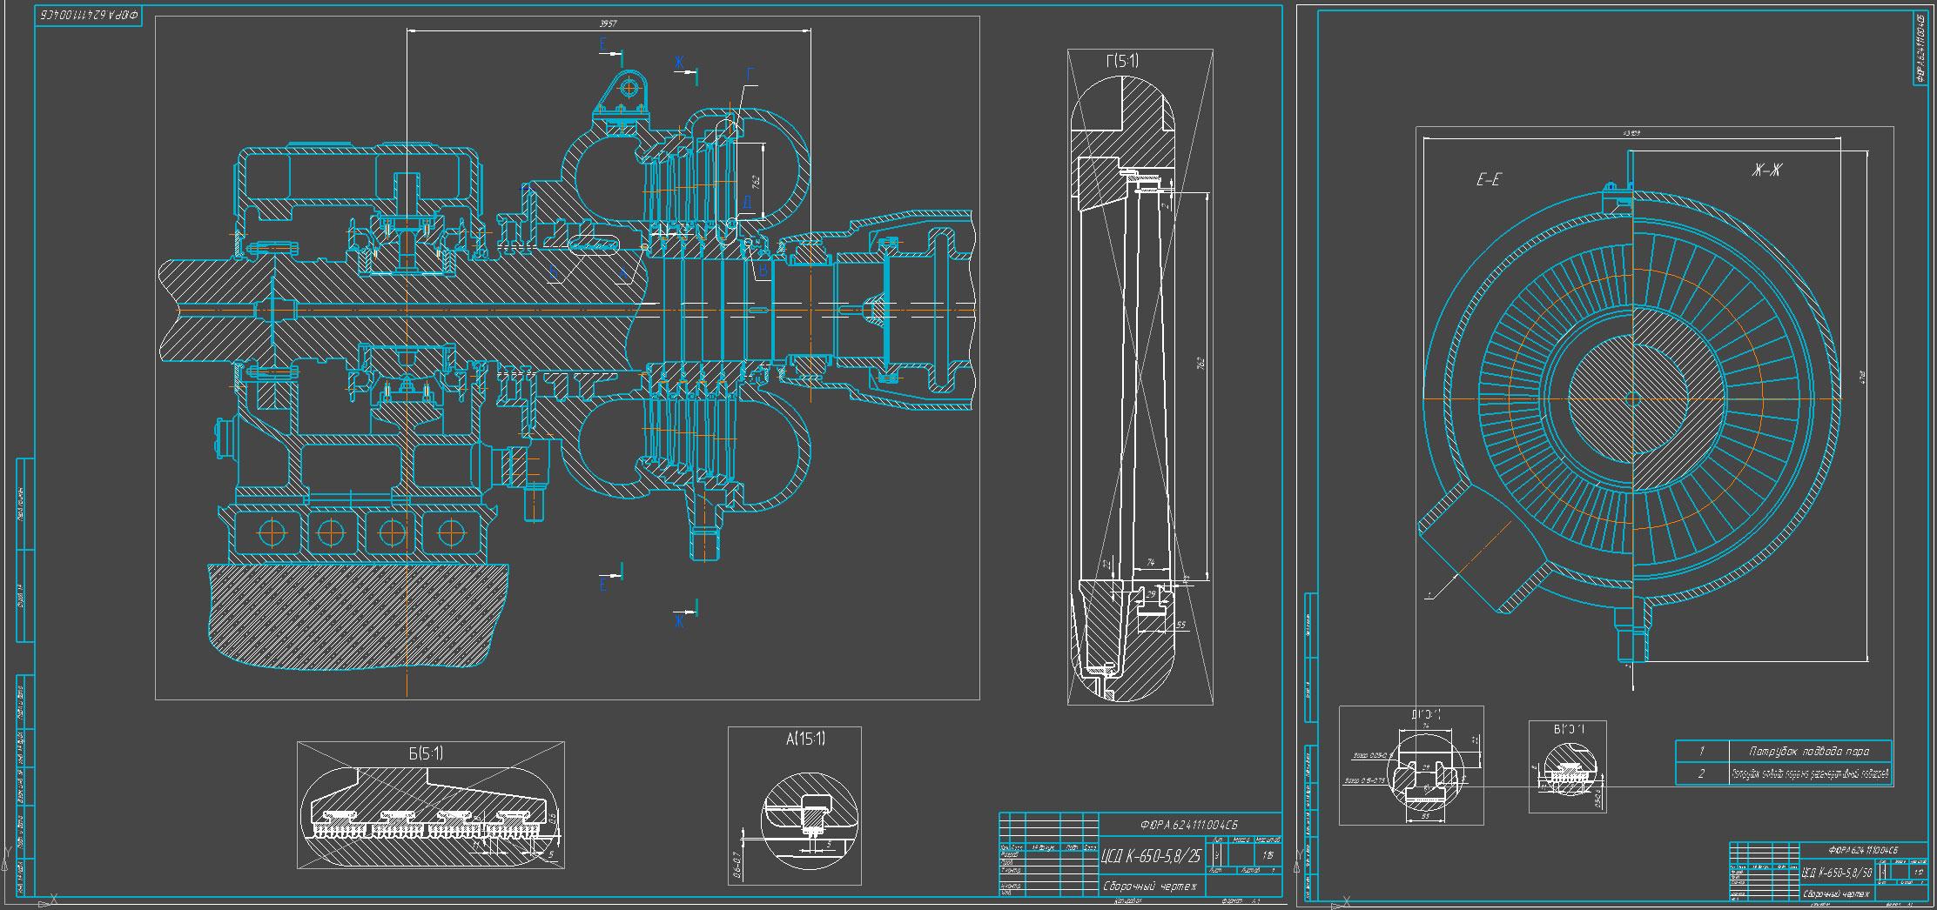This screenshot has height=910, width=1937.
Task: Select the upper Ж section arrow marker
Action: (x=680, y=63)
